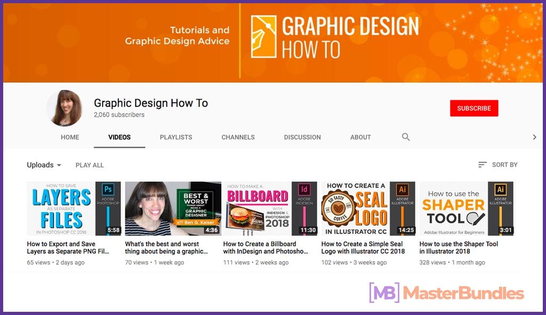Click title 'How to use the Shaper Tool'

click(459, 247)
